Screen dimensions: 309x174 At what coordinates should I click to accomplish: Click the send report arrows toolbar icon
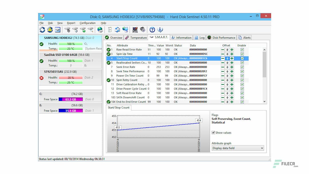pos(118,30)
